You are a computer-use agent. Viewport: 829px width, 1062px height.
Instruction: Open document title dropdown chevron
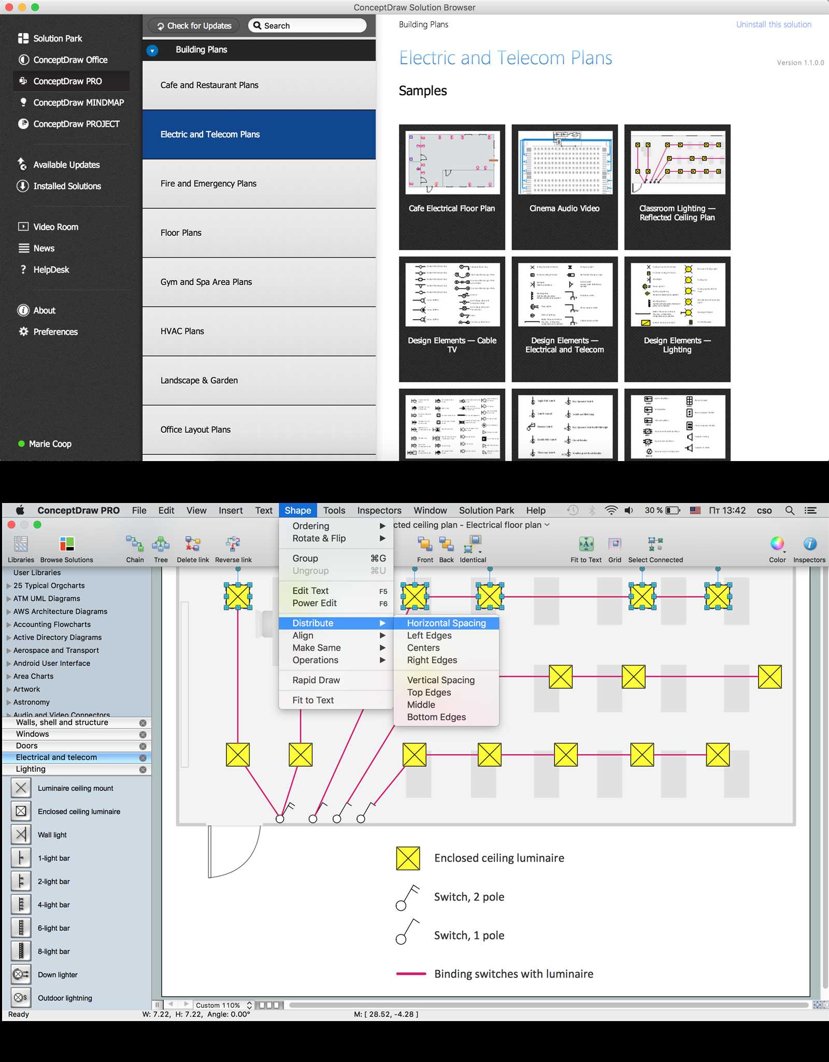click(x=547, y=525)
